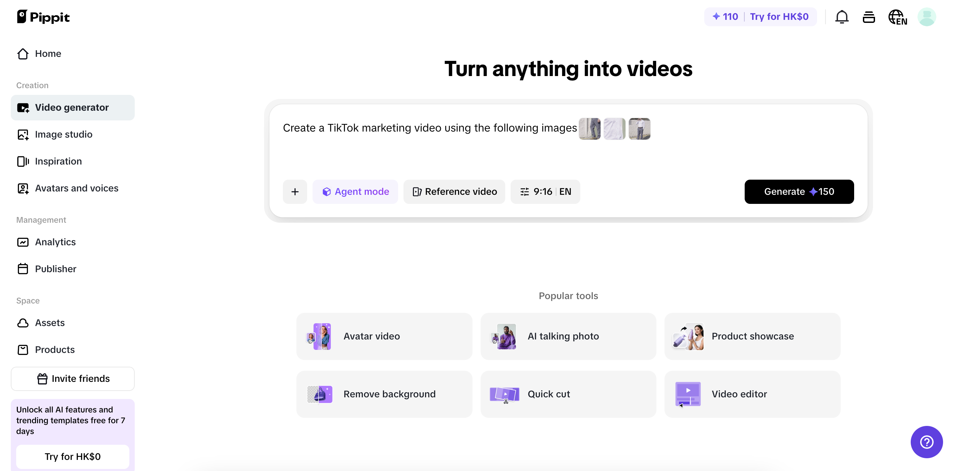
Task: Select the Image studio icon
Action: (x=23, y=134)
